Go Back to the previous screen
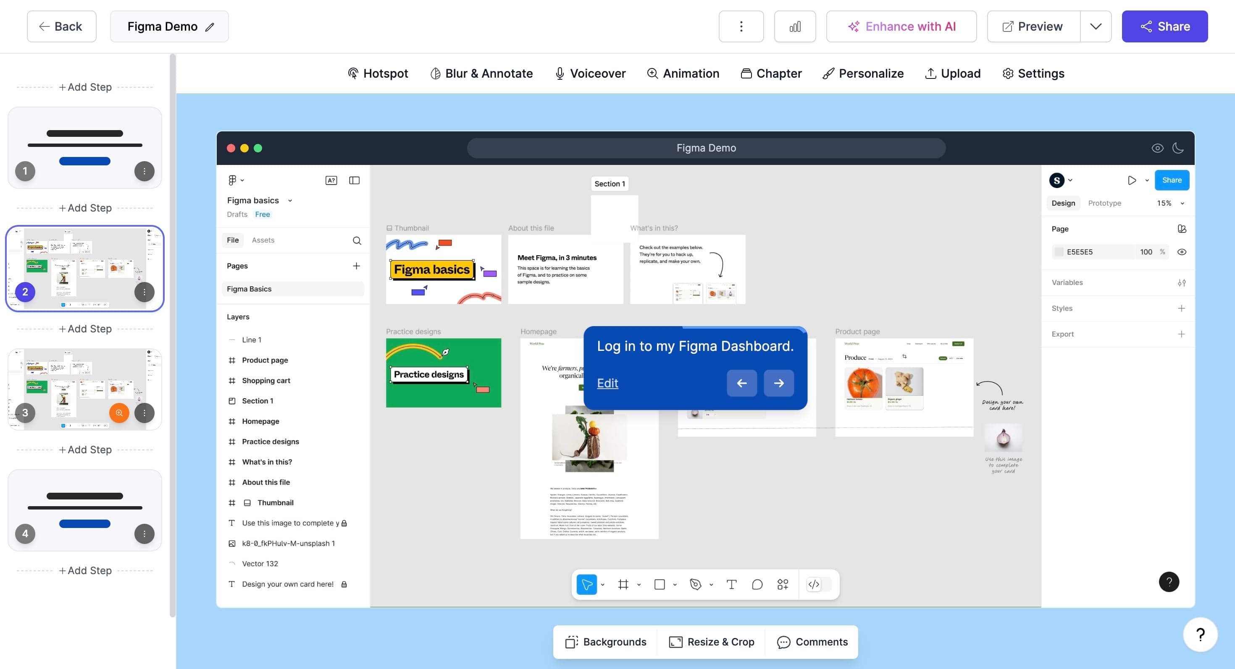Viewport: 1235px width, 669px height. pos(61,26)
